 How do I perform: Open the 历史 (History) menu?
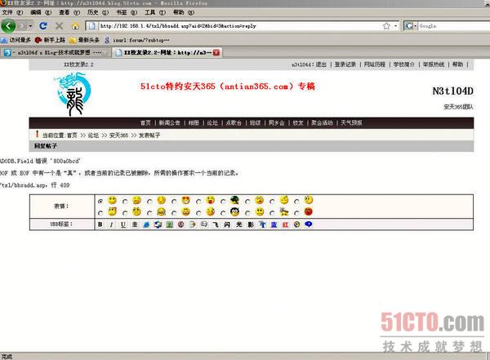(98, 12)
